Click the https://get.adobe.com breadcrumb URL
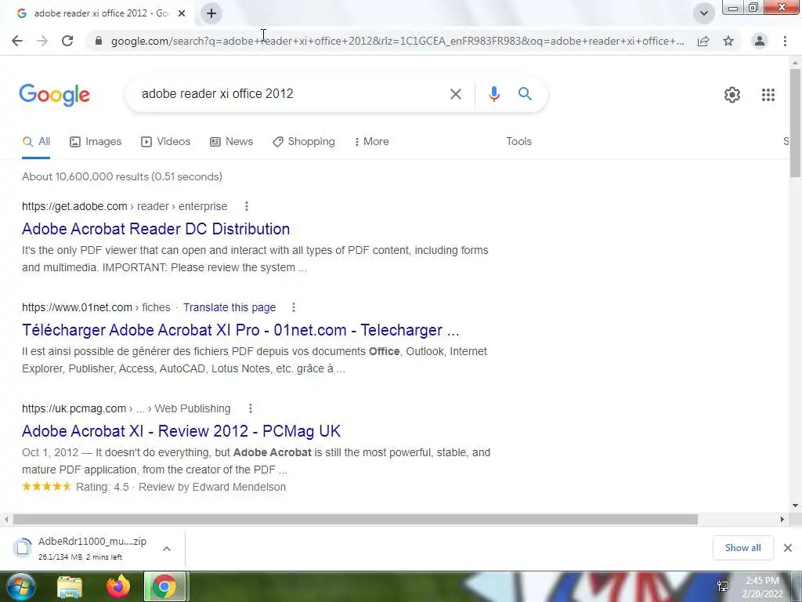Screen dimensions: 802x602 tap(74, 206)
